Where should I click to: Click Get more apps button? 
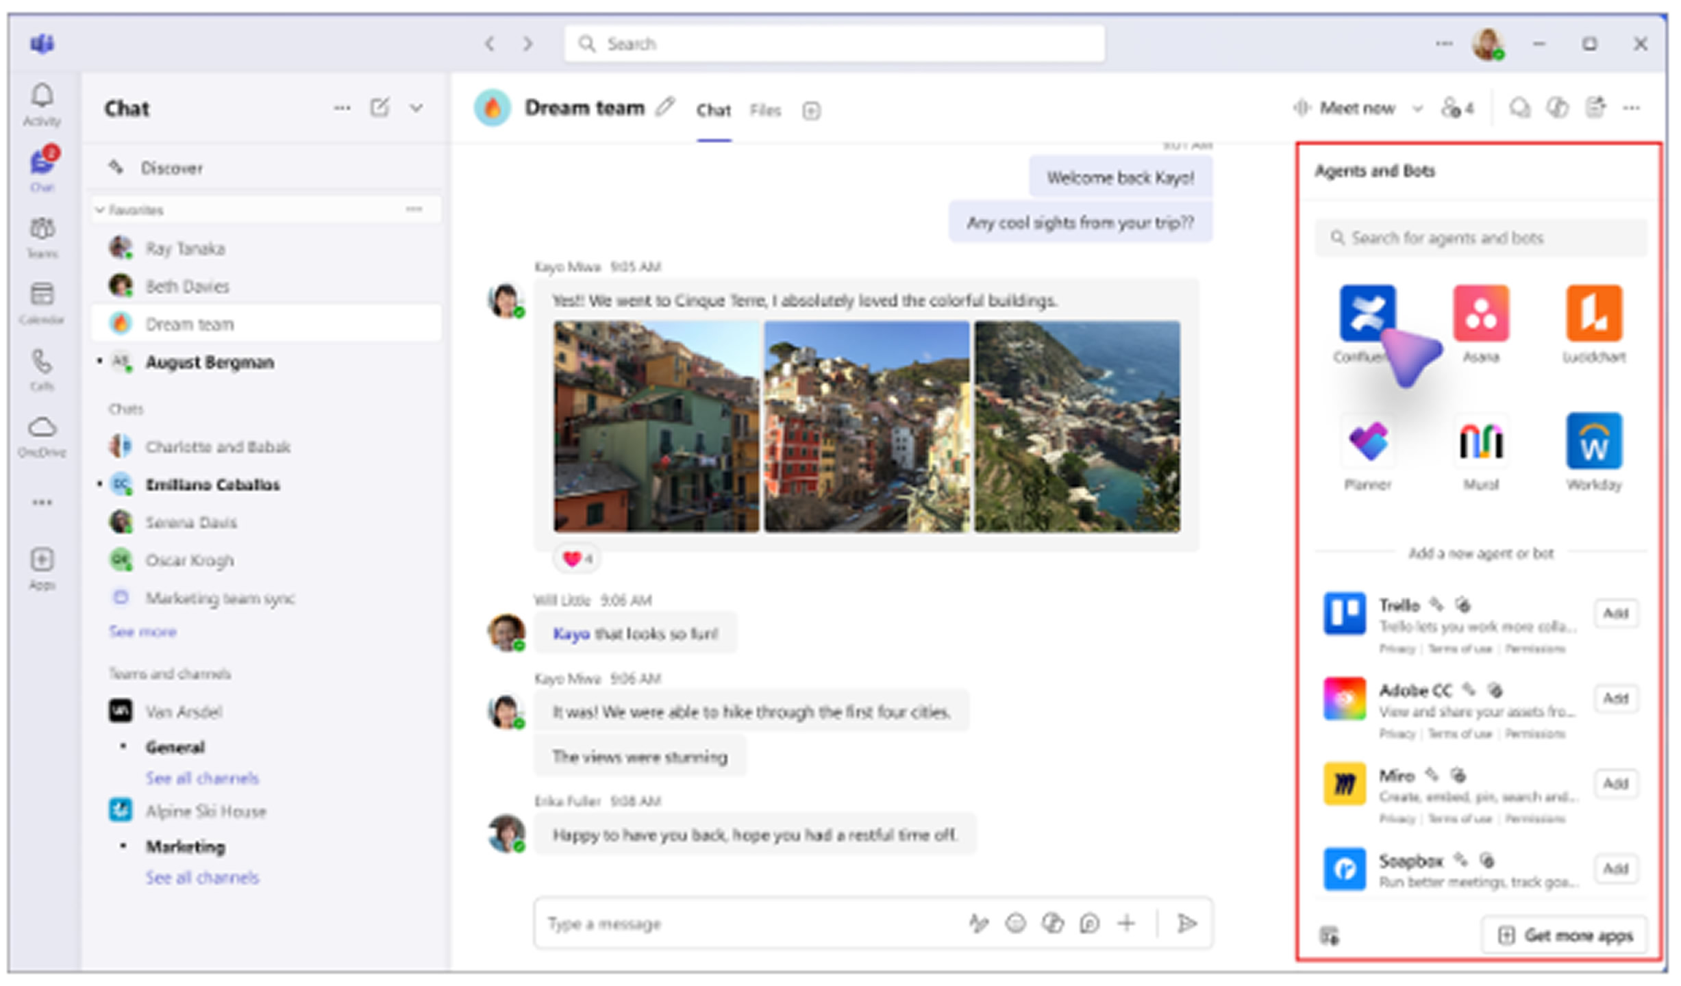click(1565, 935)
